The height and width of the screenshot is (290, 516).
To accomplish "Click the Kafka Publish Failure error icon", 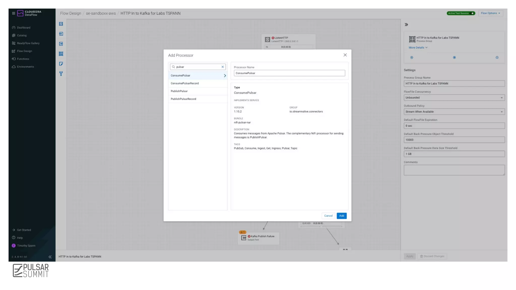I will point(249,236).
